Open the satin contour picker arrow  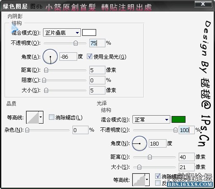(x=147, y=180)
